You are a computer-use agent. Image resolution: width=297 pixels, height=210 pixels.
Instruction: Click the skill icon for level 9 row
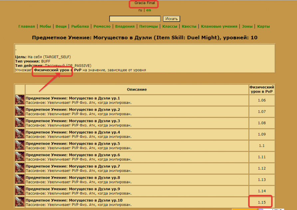coord(20,191)
